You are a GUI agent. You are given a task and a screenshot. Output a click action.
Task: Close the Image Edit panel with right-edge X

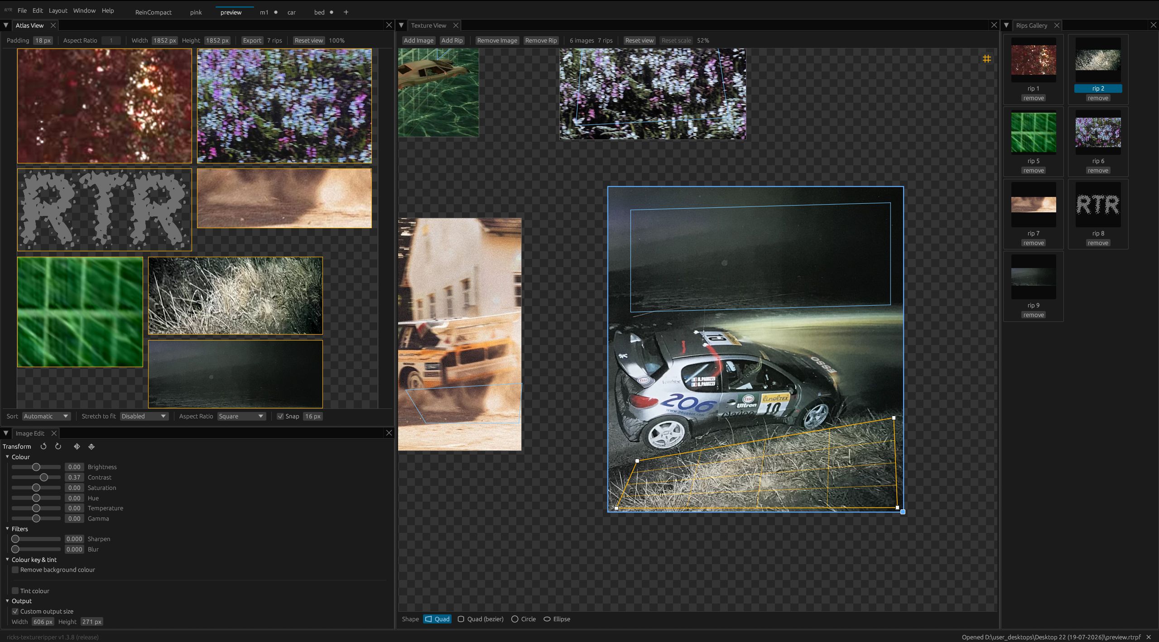click(389, 433)
